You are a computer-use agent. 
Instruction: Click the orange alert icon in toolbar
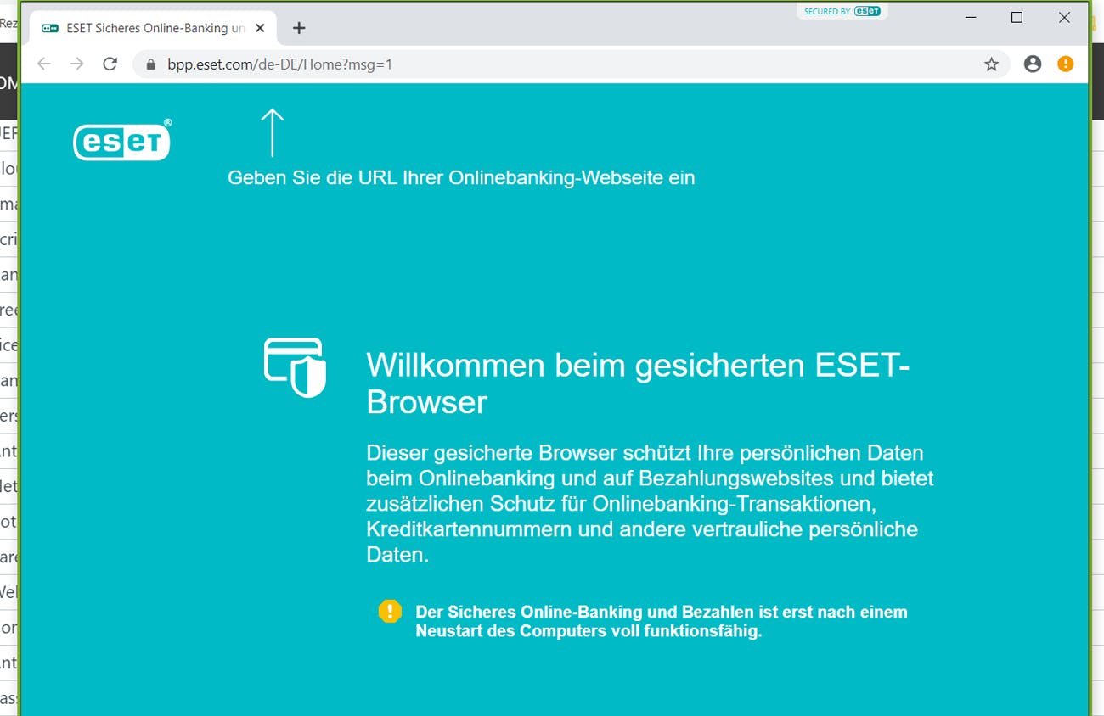tap(1065, 64)
